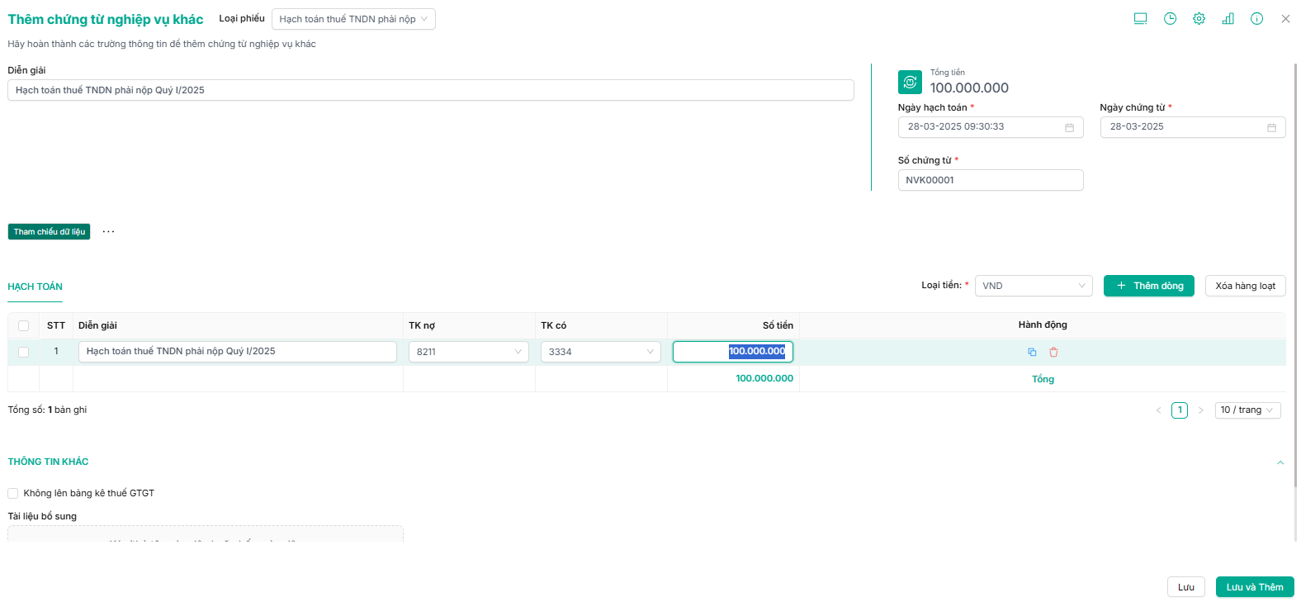Expand the TK nợ 8211 dropdown
1301x602 pixels.
(468, 352)
